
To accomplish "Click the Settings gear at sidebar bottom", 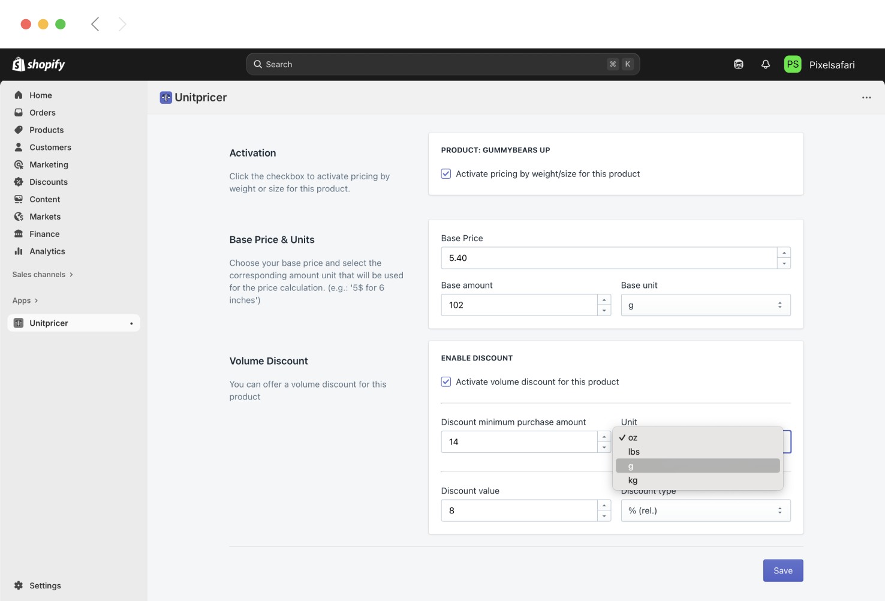I will 19,585.
